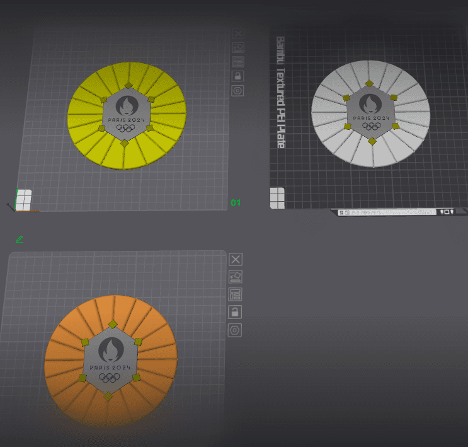
Task: Select the hexagon insert on the yellow medal
Action: [127, 114]
